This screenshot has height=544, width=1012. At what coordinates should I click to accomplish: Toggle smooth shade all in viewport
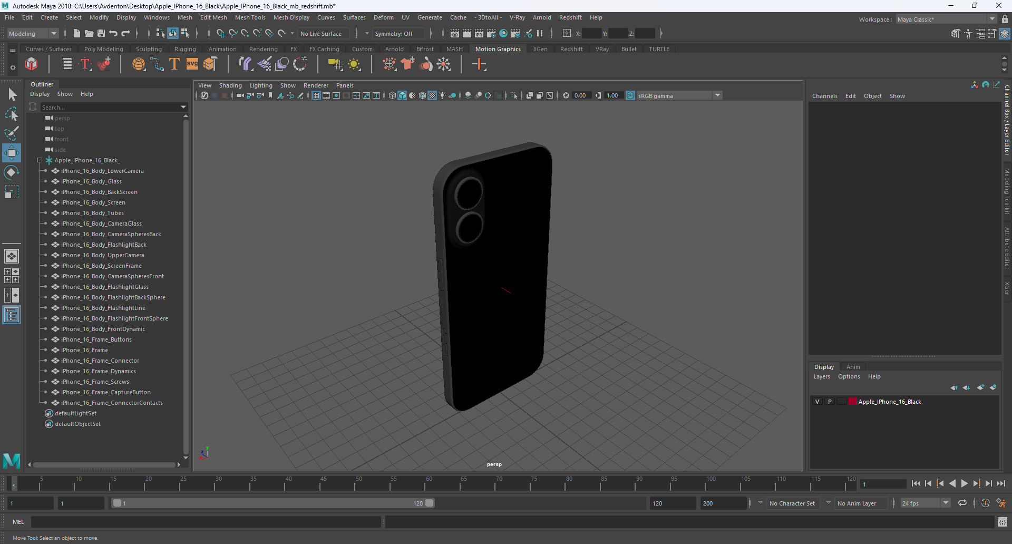[x=402, y=95]
